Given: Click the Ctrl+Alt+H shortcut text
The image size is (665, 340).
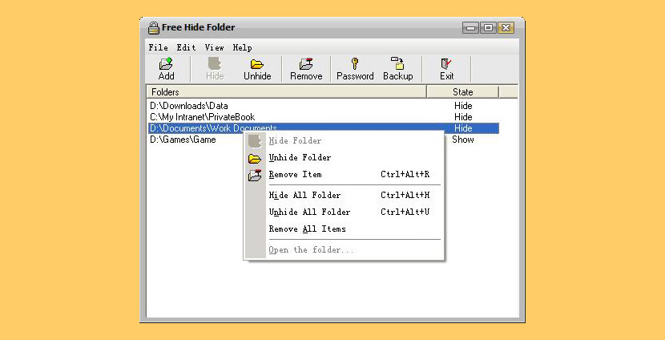Looking at the screenshot, I should point(405,195).
